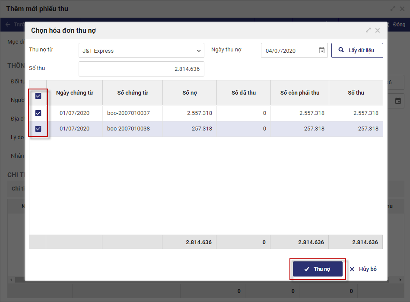This screenshot has height=302, width=410.
Task: Sort by Ngày chứng từ column header
Action: (x=74, y=93)
